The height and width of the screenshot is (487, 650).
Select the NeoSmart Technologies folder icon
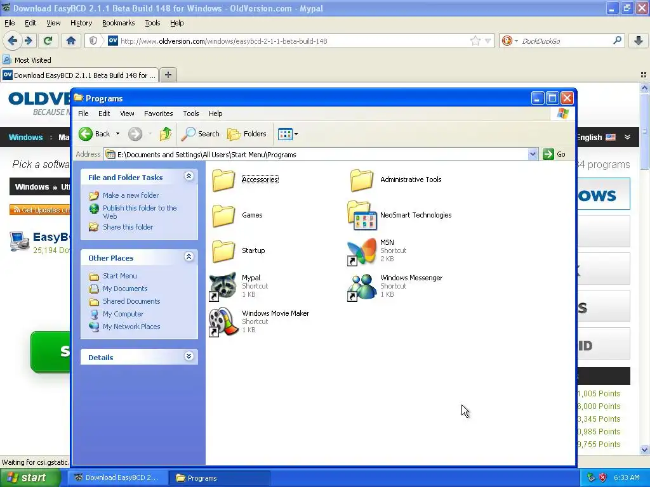tap(362, 216)
